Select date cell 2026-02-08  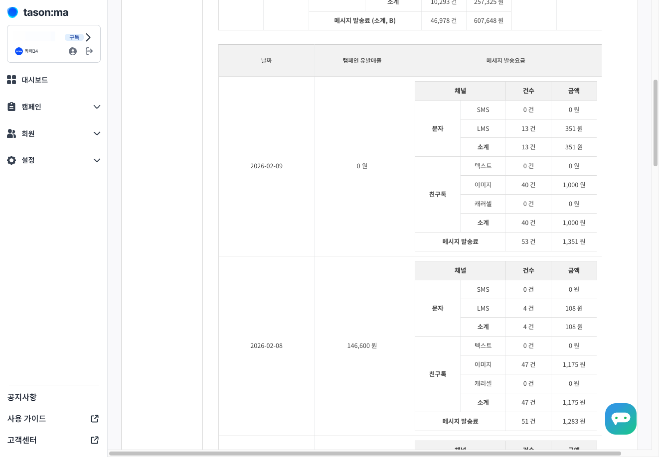point(266,346)
